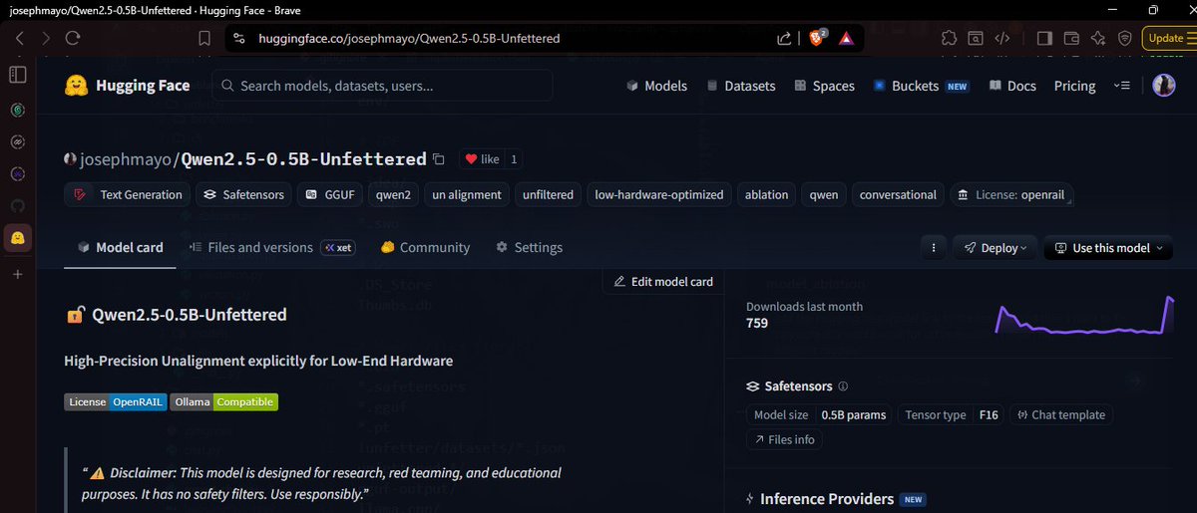The image size is (1197, 513).
Task: Switch to the GitHub vertical tab
Action: point(17,205)
